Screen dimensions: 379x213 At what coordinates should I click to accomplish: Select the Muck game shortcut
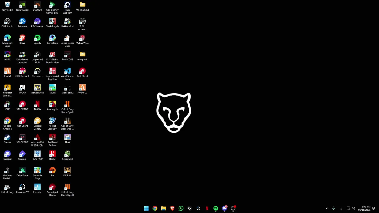pyautogui.click(x=52, y=89)
